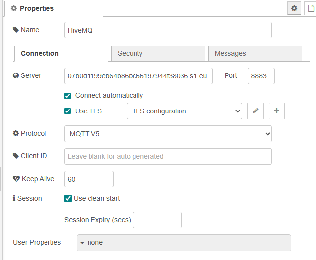Click the Protocol gear icon
This screenshot has height=260, width=316.
[x=16, y=133]
